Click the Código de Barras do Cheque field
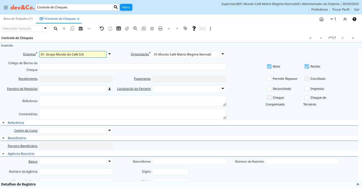The height and width of the screenshot is (188, 362). point(133,67)
